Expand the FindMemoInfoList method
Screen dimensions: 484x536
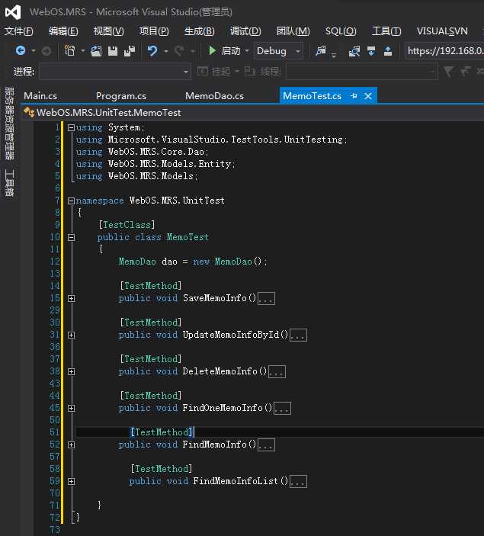tap(71, 481)
